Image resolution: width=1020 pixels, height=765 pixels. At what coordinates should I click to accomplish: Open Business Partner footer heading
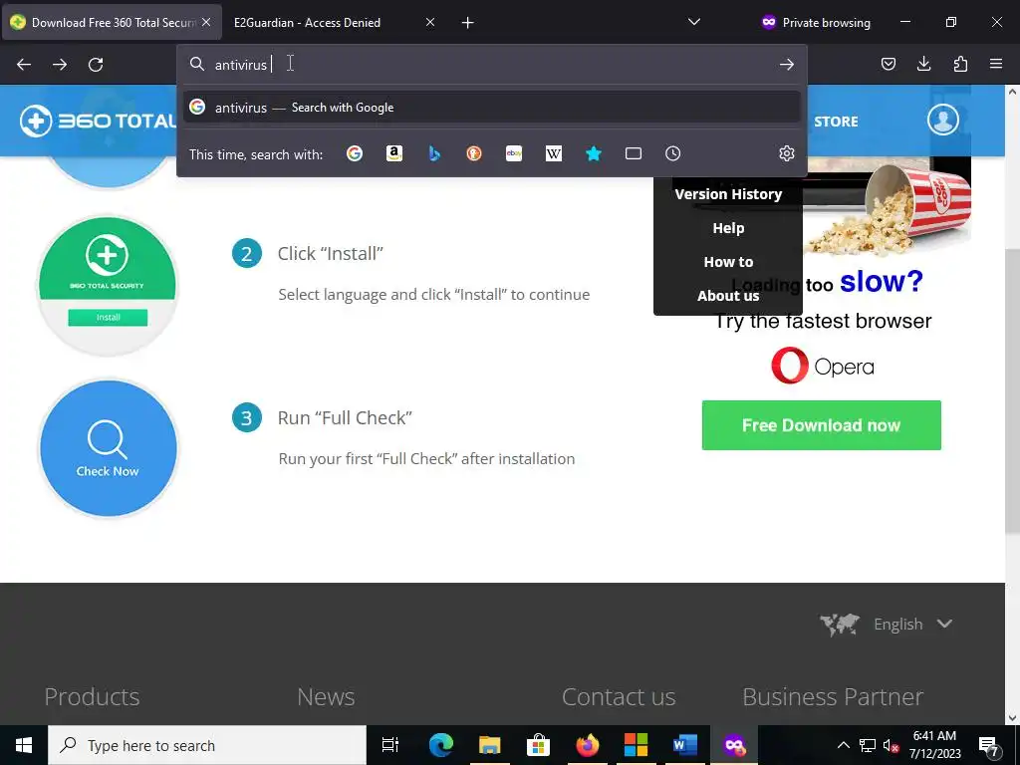833,696
